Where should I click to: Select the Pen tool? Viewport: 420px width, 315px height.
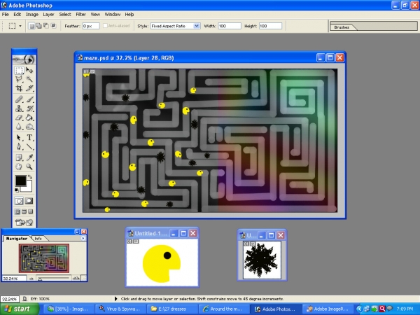pyautogui.click(x=19, y=146)
